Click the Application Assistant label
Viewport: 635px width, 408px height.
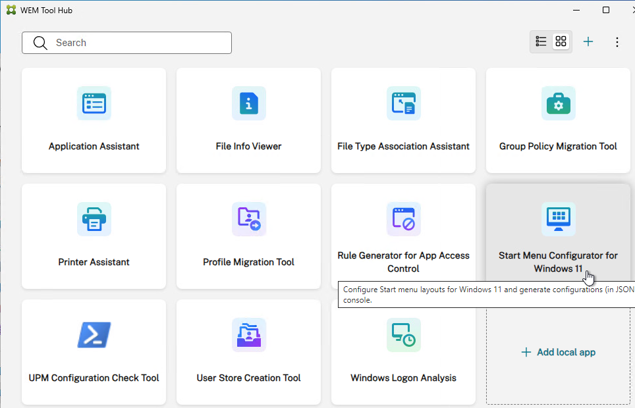94,146
